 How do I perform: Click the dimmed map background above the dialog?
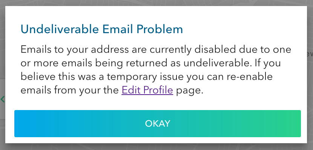point(156,3)
